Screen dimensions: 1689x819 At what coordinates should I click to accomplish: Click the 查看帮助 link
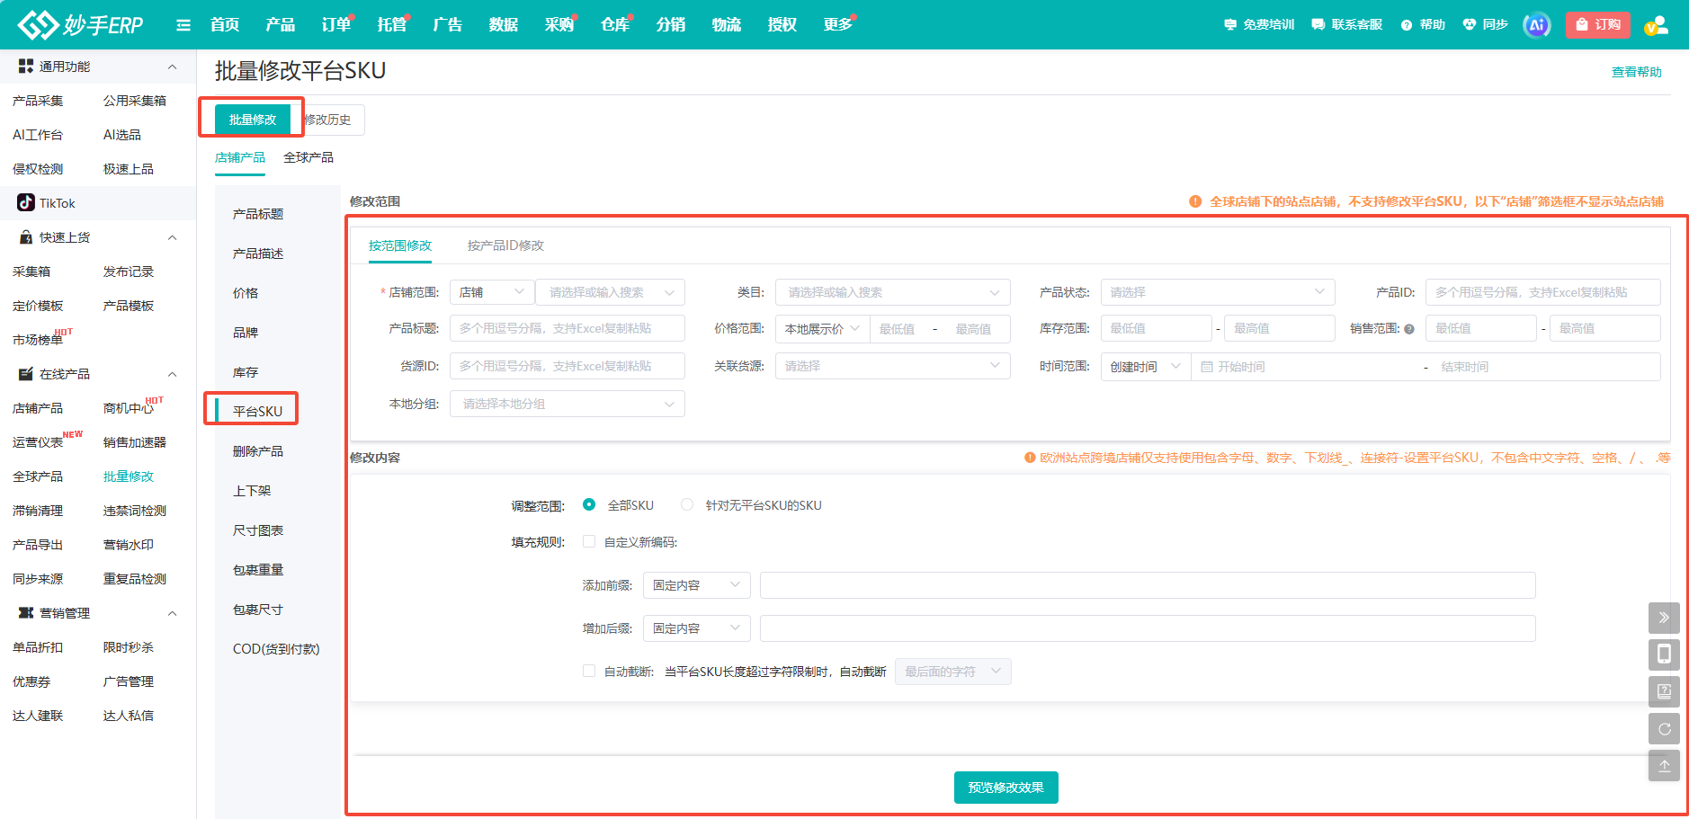click(x=1636, y=72)
